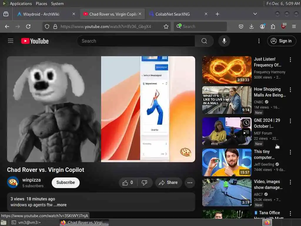This screenshot has height=226, width=301.
Task: Click the Share button
Action: (x=168, y=182)
